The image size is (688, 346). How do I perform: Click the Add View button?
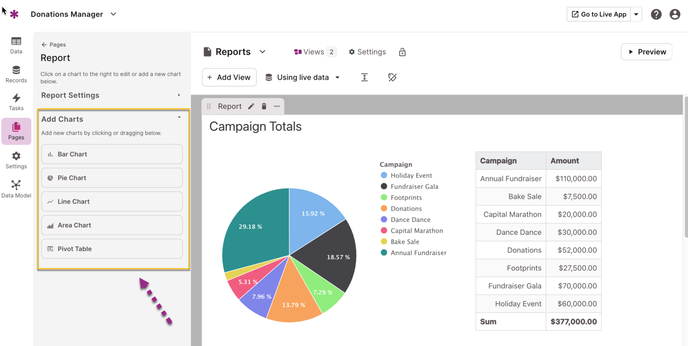coord(229,77)
